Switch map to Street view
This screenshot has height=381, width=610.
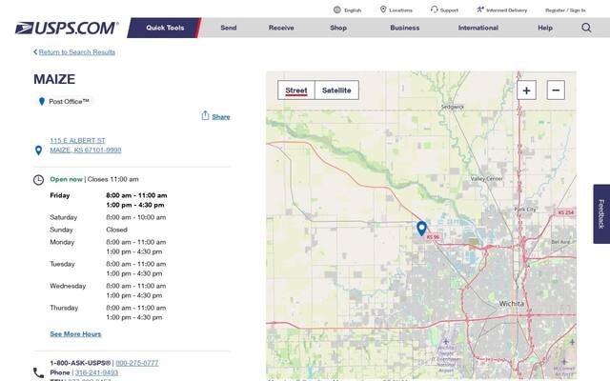point(296,90)
